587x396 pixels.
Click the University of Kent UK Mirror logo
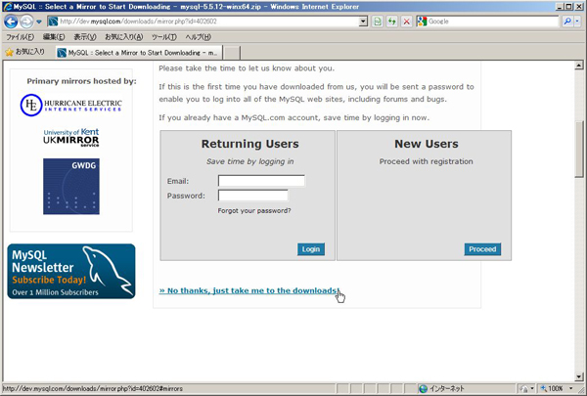pyautogui.click(x=71, y=137)
